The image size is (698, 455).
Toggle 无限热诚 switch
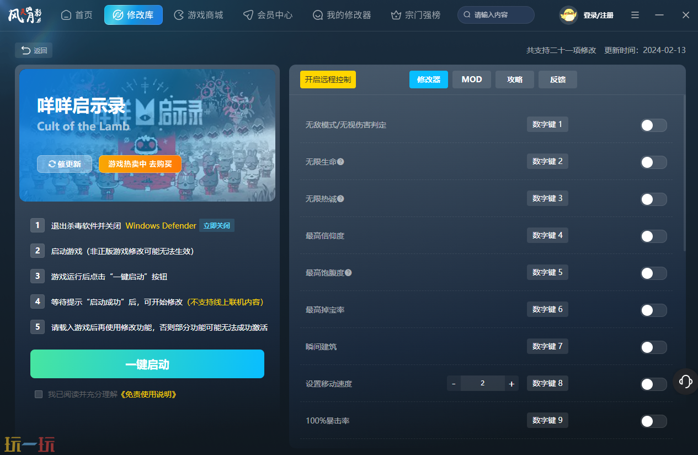click(654, 199)
